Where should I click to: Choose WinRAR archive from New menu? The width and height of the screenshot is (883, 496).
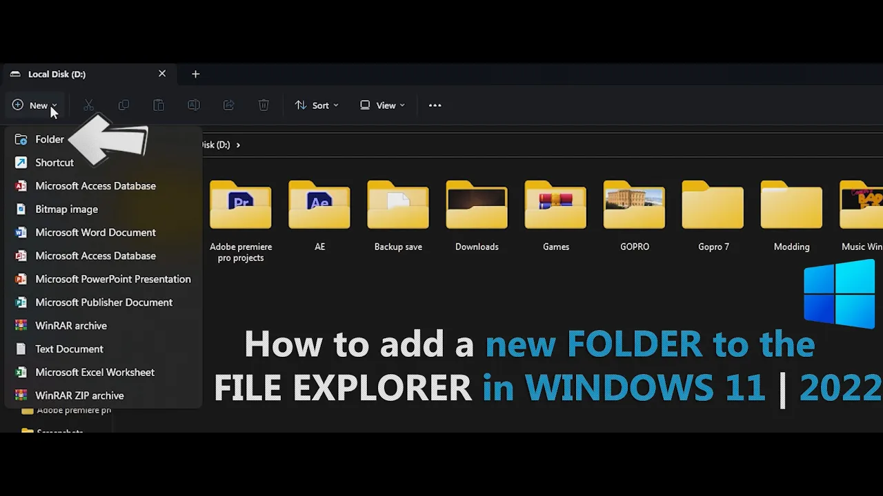coord(103,326)
